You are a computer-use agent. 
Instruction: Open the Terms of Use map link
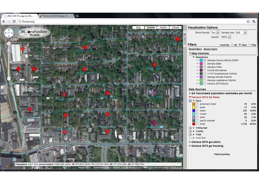pos(176,168)
